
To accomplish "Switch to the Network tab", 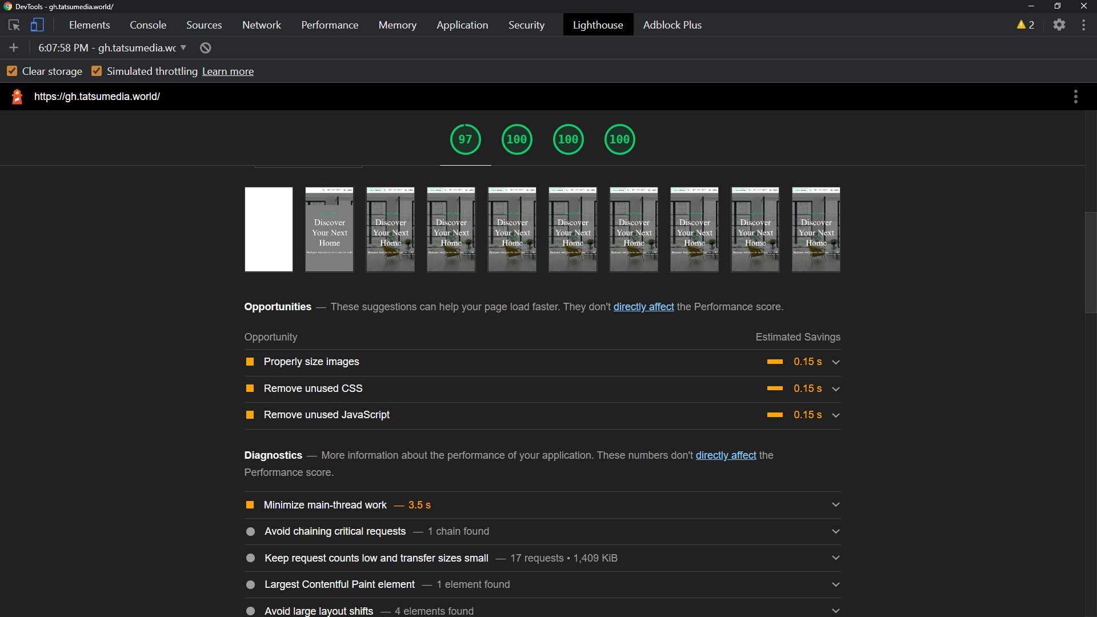I will point(261,25).
